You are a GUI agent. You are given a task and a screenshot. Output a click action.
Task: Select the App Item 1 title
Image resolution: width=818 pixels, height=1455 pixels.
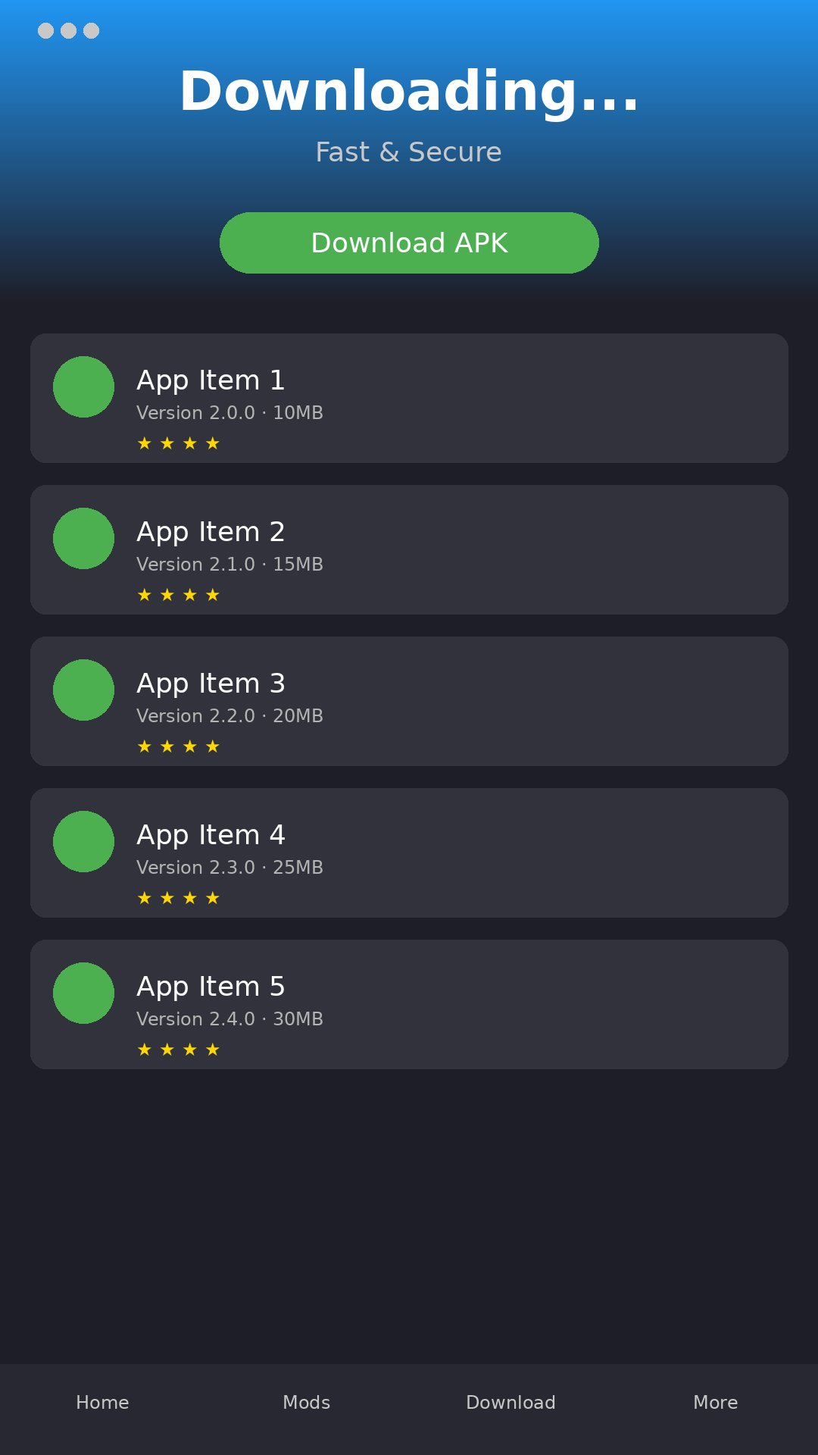click(x=211, y=380)
